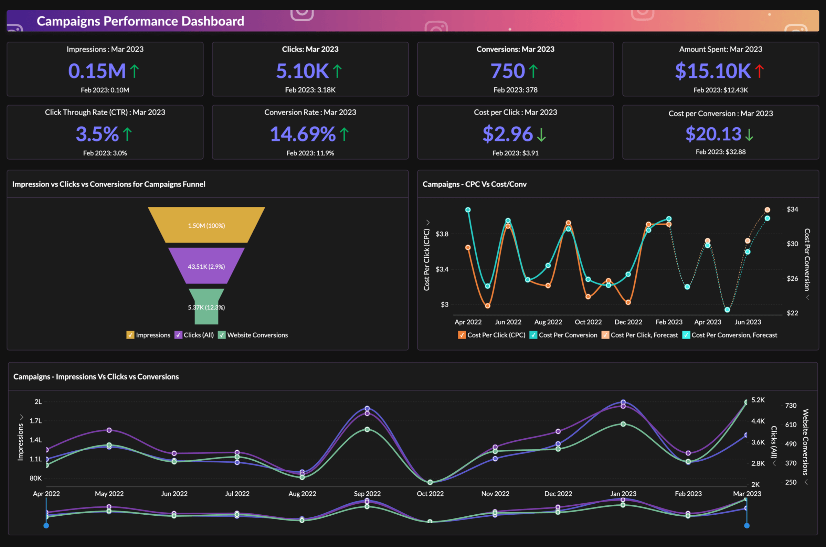Screen dimensions: 826x547
Task: Click the 5.10K Clicks value
Action: [x=302, y=71]
